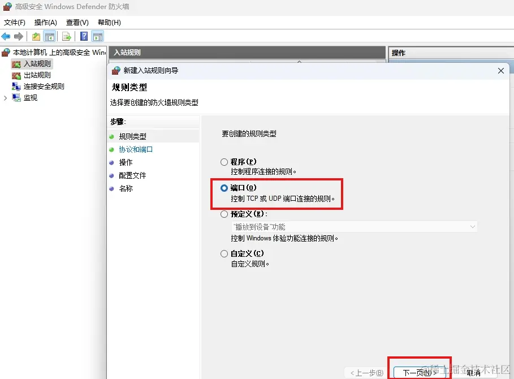Viewport: 514px width, 379px height.
Task: Toggle the console tree pane icon
Action: (50, 36)
